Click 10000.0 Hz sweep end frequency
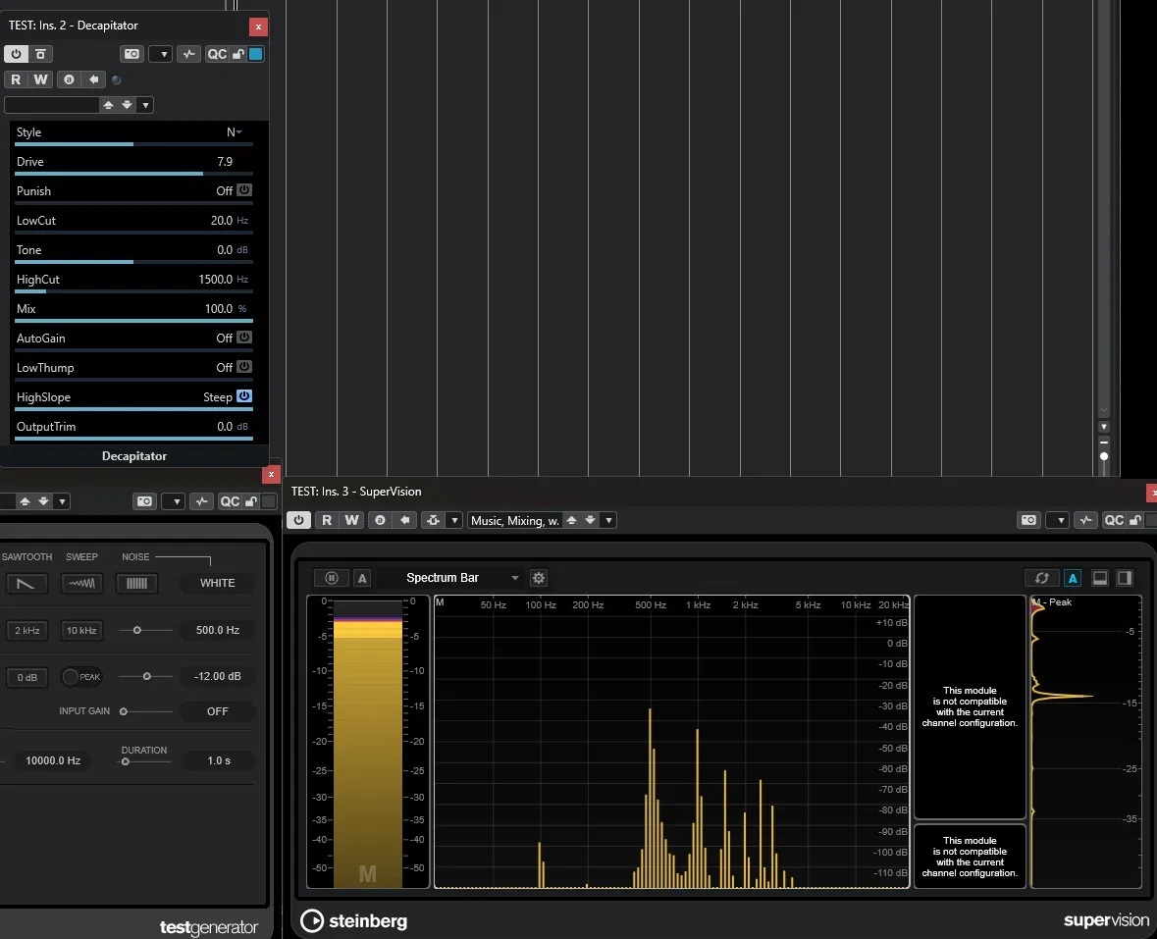Image resolution: width=1157 pixels, height=939 pixels. [53, 760]
